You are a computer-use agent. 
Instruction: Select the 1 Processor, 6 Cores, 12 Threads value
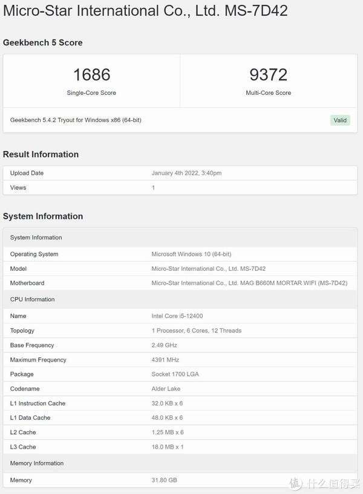(x=197, y=331)
